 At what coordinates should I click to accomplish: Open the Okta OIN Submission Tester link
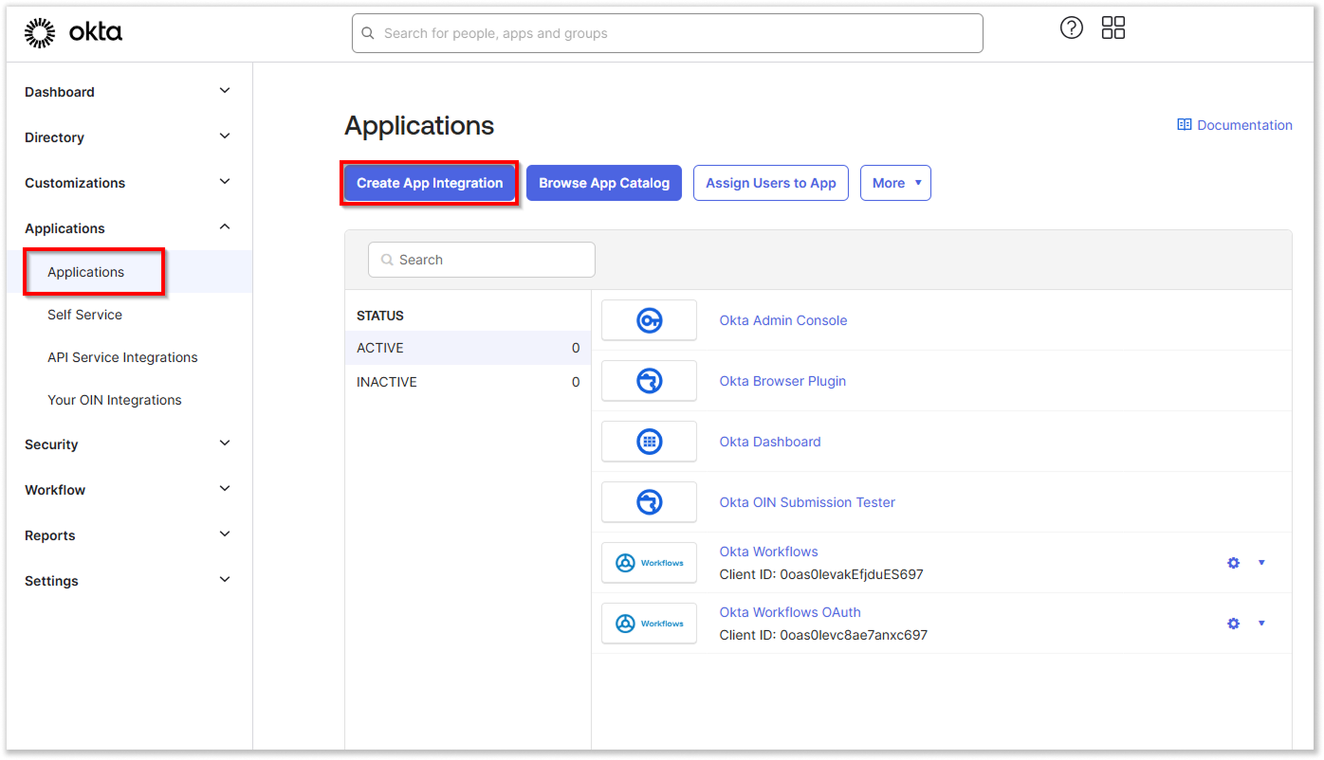point(807,502)
